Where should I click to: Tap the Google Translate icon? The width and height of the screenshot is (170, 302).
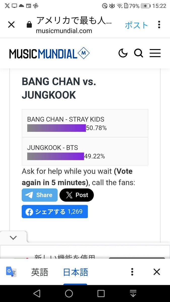point(11,272)
